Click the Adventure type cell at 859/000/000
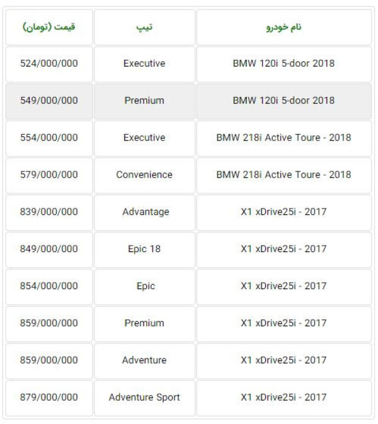 click(144, 361)
